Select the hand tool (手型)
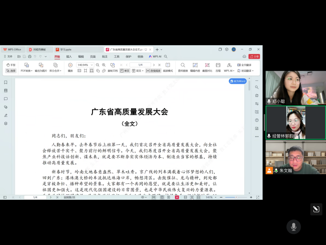Screen dimensions: 326x245 tap(11, 65)
